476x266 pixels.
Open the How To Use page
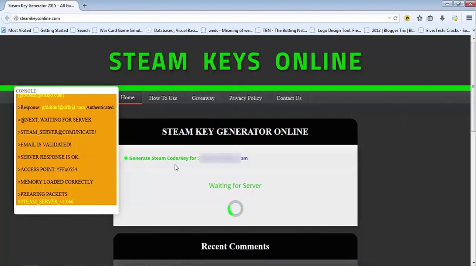[x=163, y=98]
